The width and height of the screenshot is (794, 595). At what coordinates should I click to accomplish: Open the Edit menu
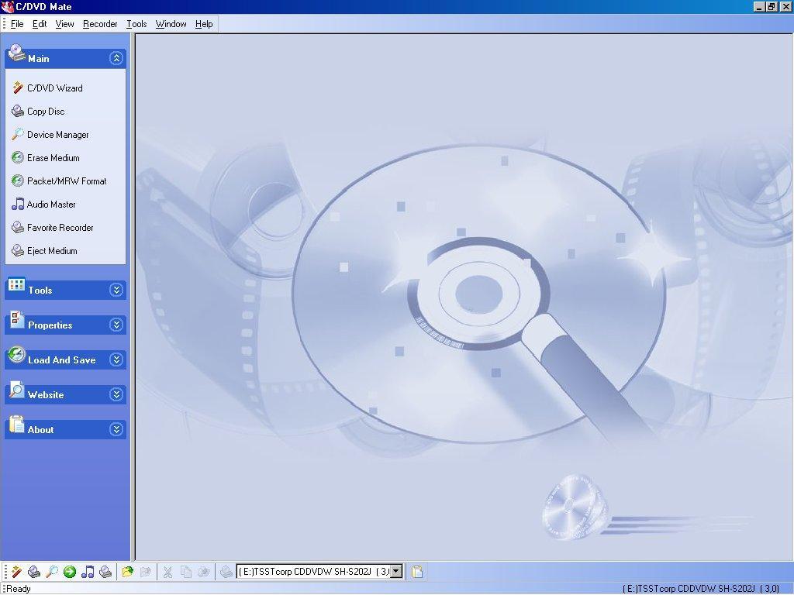tap(40, 24)
